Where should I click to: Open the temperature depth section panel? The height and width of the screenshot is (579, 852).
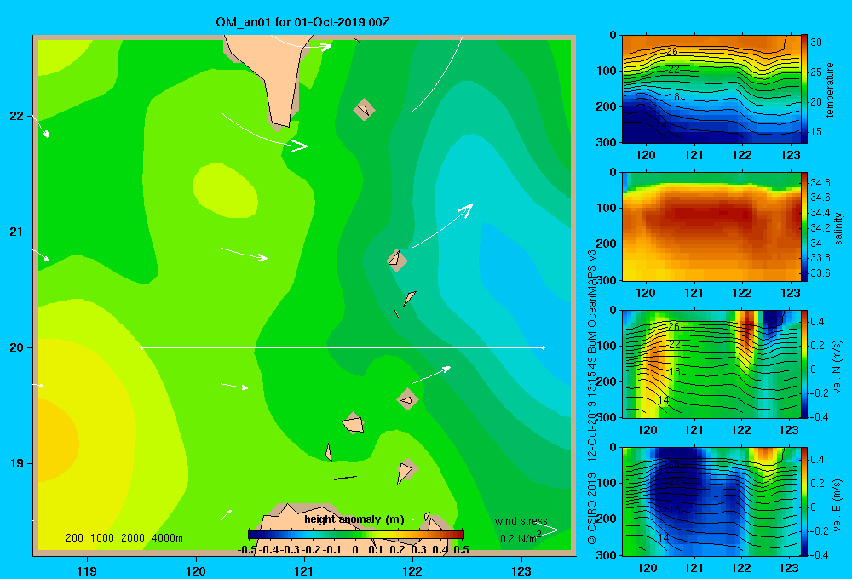pyautogui.click(x=711, y=89)
